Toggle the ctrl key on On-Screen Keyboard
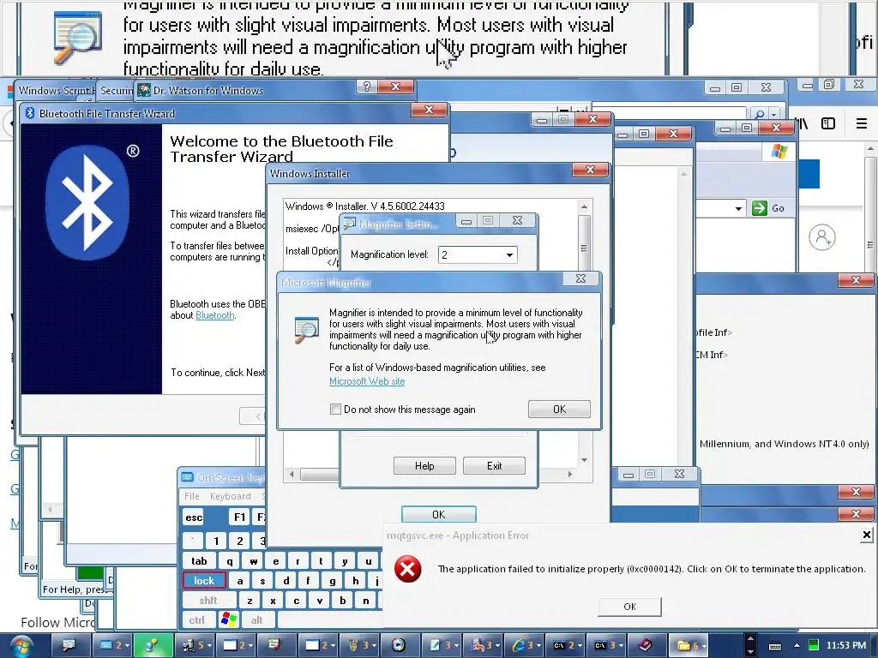The height and width of the screenshot is (658, 878). click(196, 620)
